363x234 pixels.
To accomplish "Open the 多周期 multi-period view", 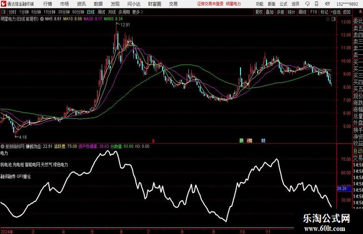I will (124, 12).
